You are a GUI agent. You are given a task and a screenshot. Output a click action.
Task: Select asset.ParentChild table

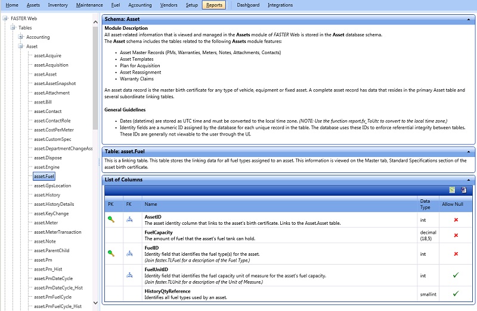pos(52,250)
